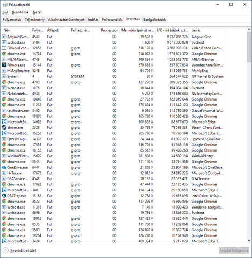Switch to the Indítás tab
This screenshot has height=258, width=252.
pos(93,20)
